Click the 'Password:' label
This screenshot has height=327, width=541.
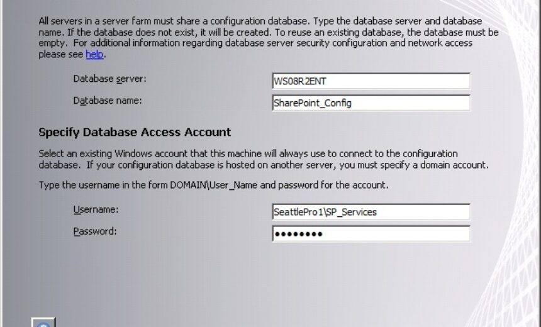tap(95, 231)
